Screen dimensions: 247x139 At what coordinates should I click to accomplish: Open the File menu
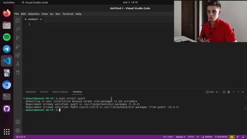tap(17, 14)
